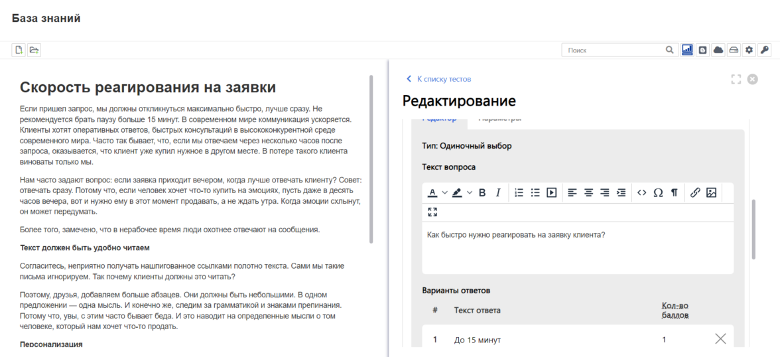Open settings via the gear icon
This screenshot has height=357, width=780.
[749, 50]
